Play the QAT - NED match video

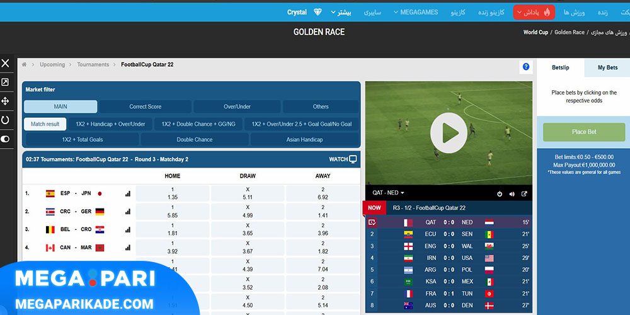coord(449,132)
